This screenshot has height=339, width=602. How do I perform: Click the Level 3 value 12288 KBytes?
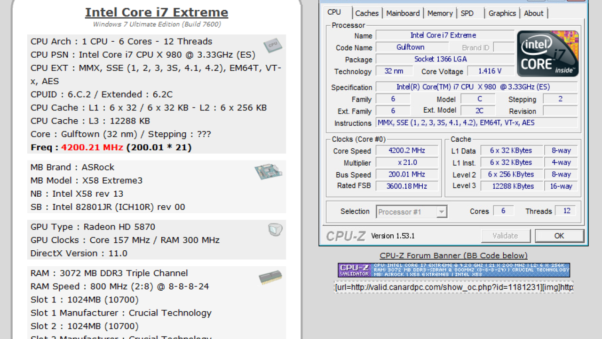coord(511,186)
